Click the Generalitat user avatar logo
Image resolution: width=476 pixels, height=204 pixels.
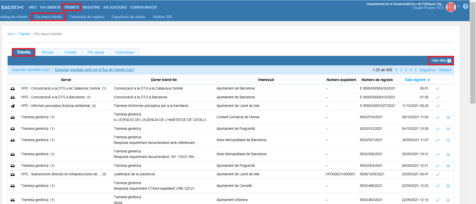[x=451, y=7]
